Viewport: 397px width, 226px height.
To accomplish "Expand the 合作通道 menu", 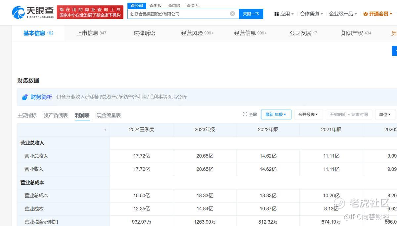I will (x=311, y=14).
